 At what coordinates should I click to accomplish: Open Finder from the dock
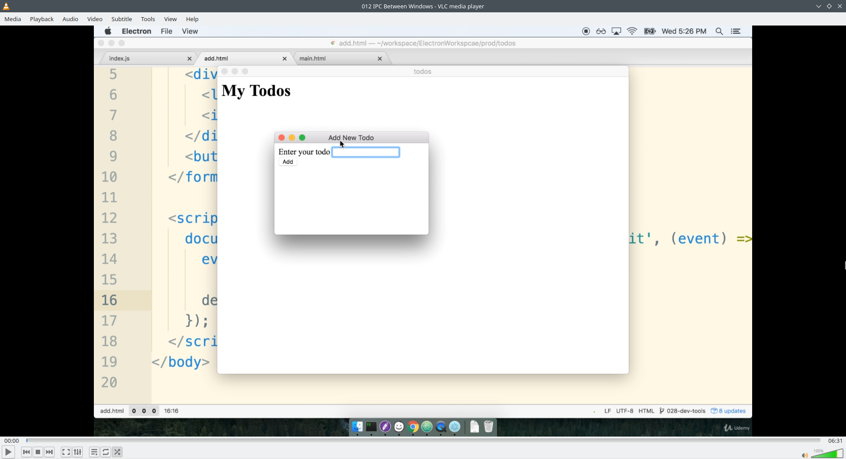pos(357,426)
